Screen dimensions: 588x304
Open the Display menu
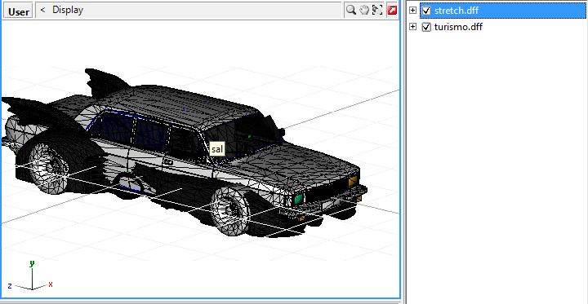coord(68,10)
